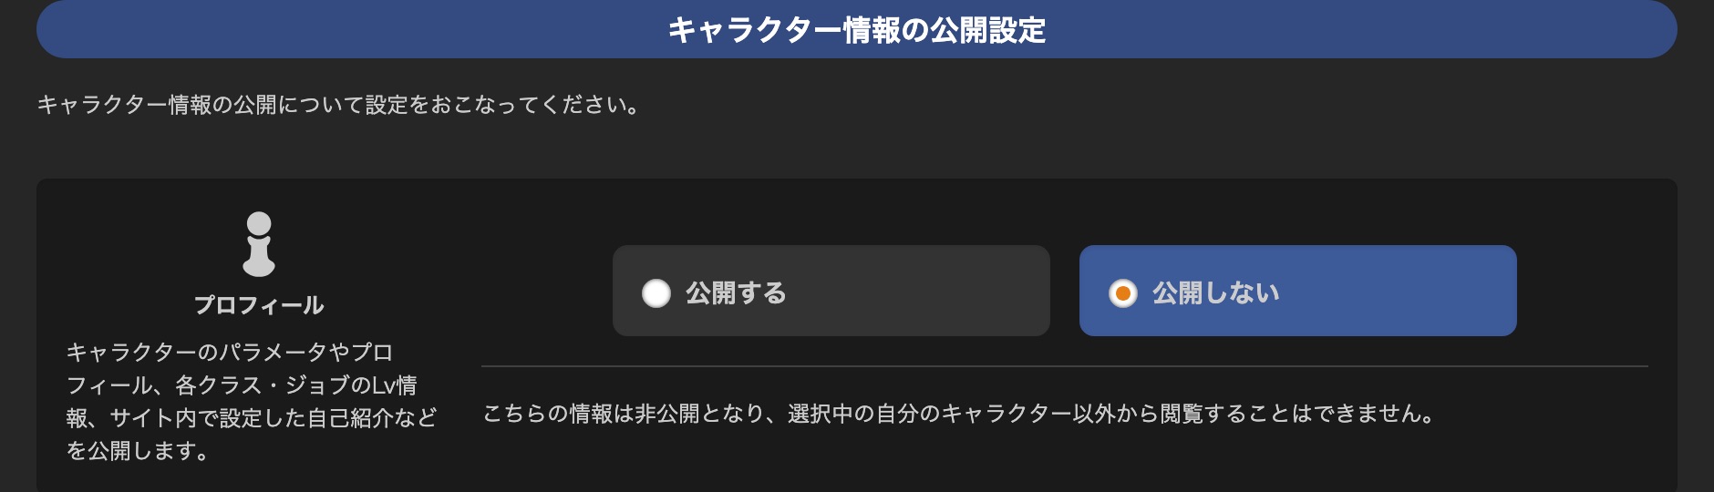Click the profile description paragraph under プロフィール
The image size is (1714, 492).
coord(252,401)
